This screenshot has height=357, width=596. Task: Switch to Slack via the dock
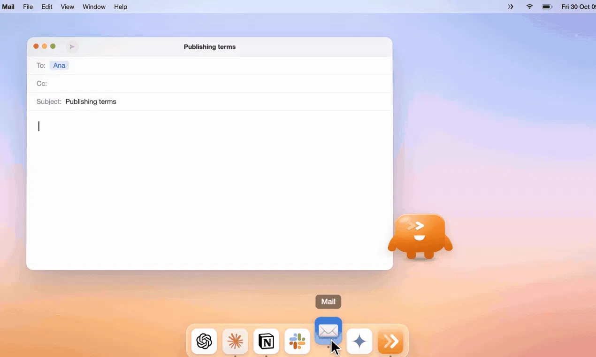[x=297, y=341]
